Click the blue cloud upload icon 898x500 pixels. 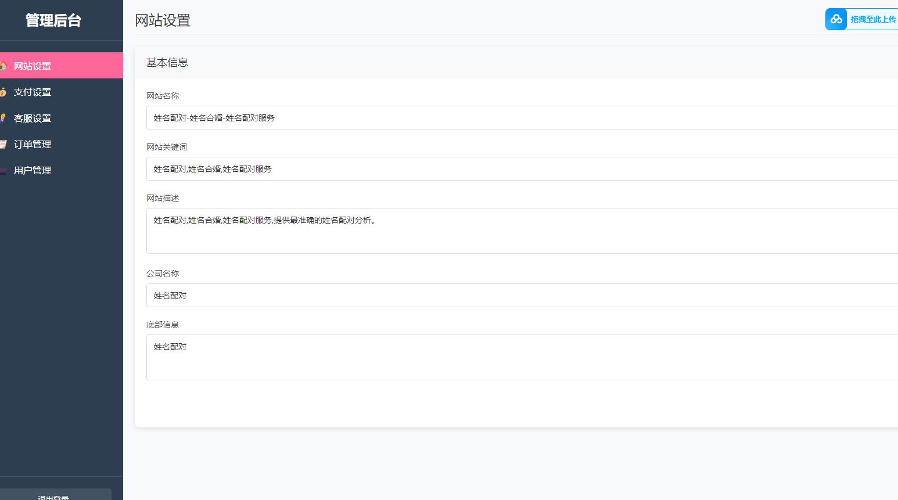click(x=836, y=19)
